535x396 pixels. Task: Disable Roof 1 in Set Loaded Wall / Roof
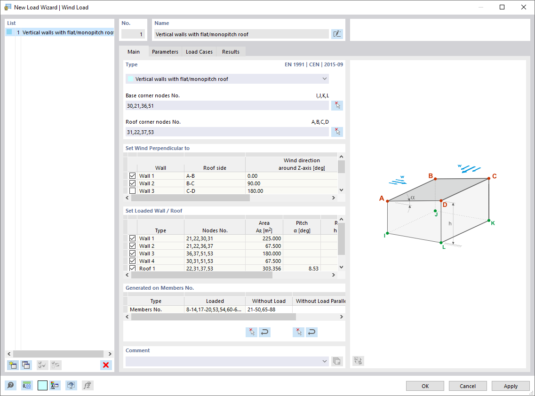[x=132, y=269]
